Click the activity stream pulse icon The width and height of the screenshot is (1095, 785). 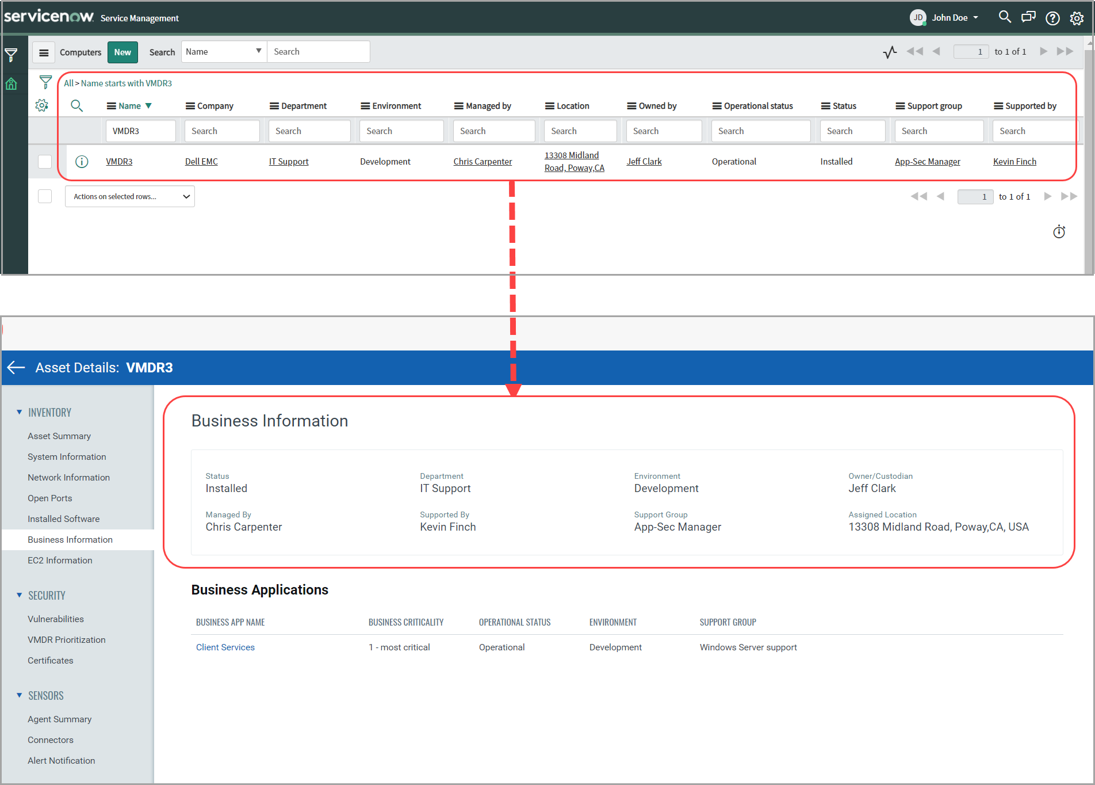pyautogui.click(x=890, y=52)
